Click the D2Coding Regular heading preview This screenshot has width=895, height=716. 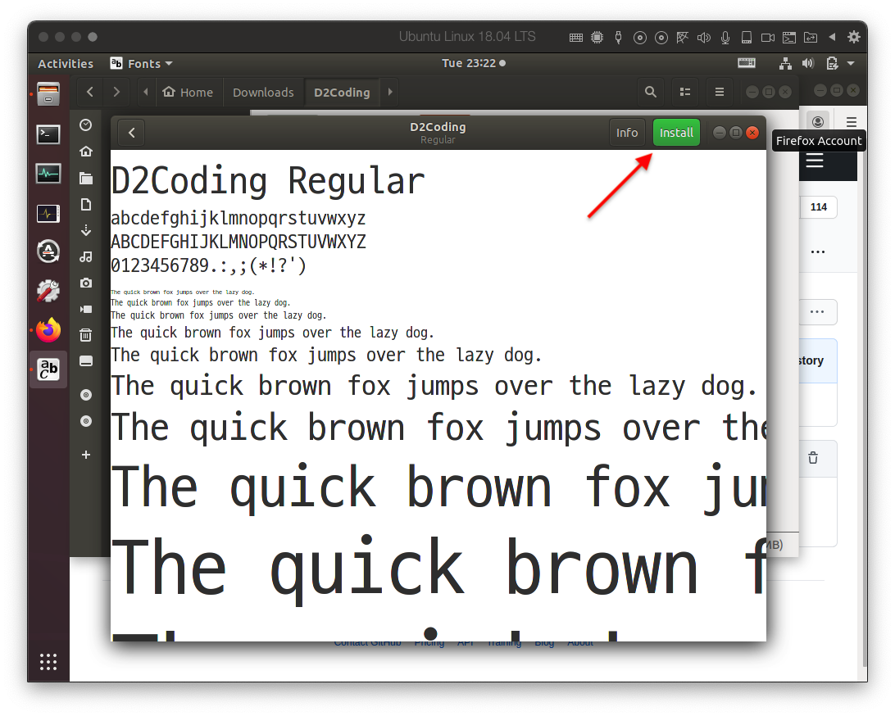268,182
